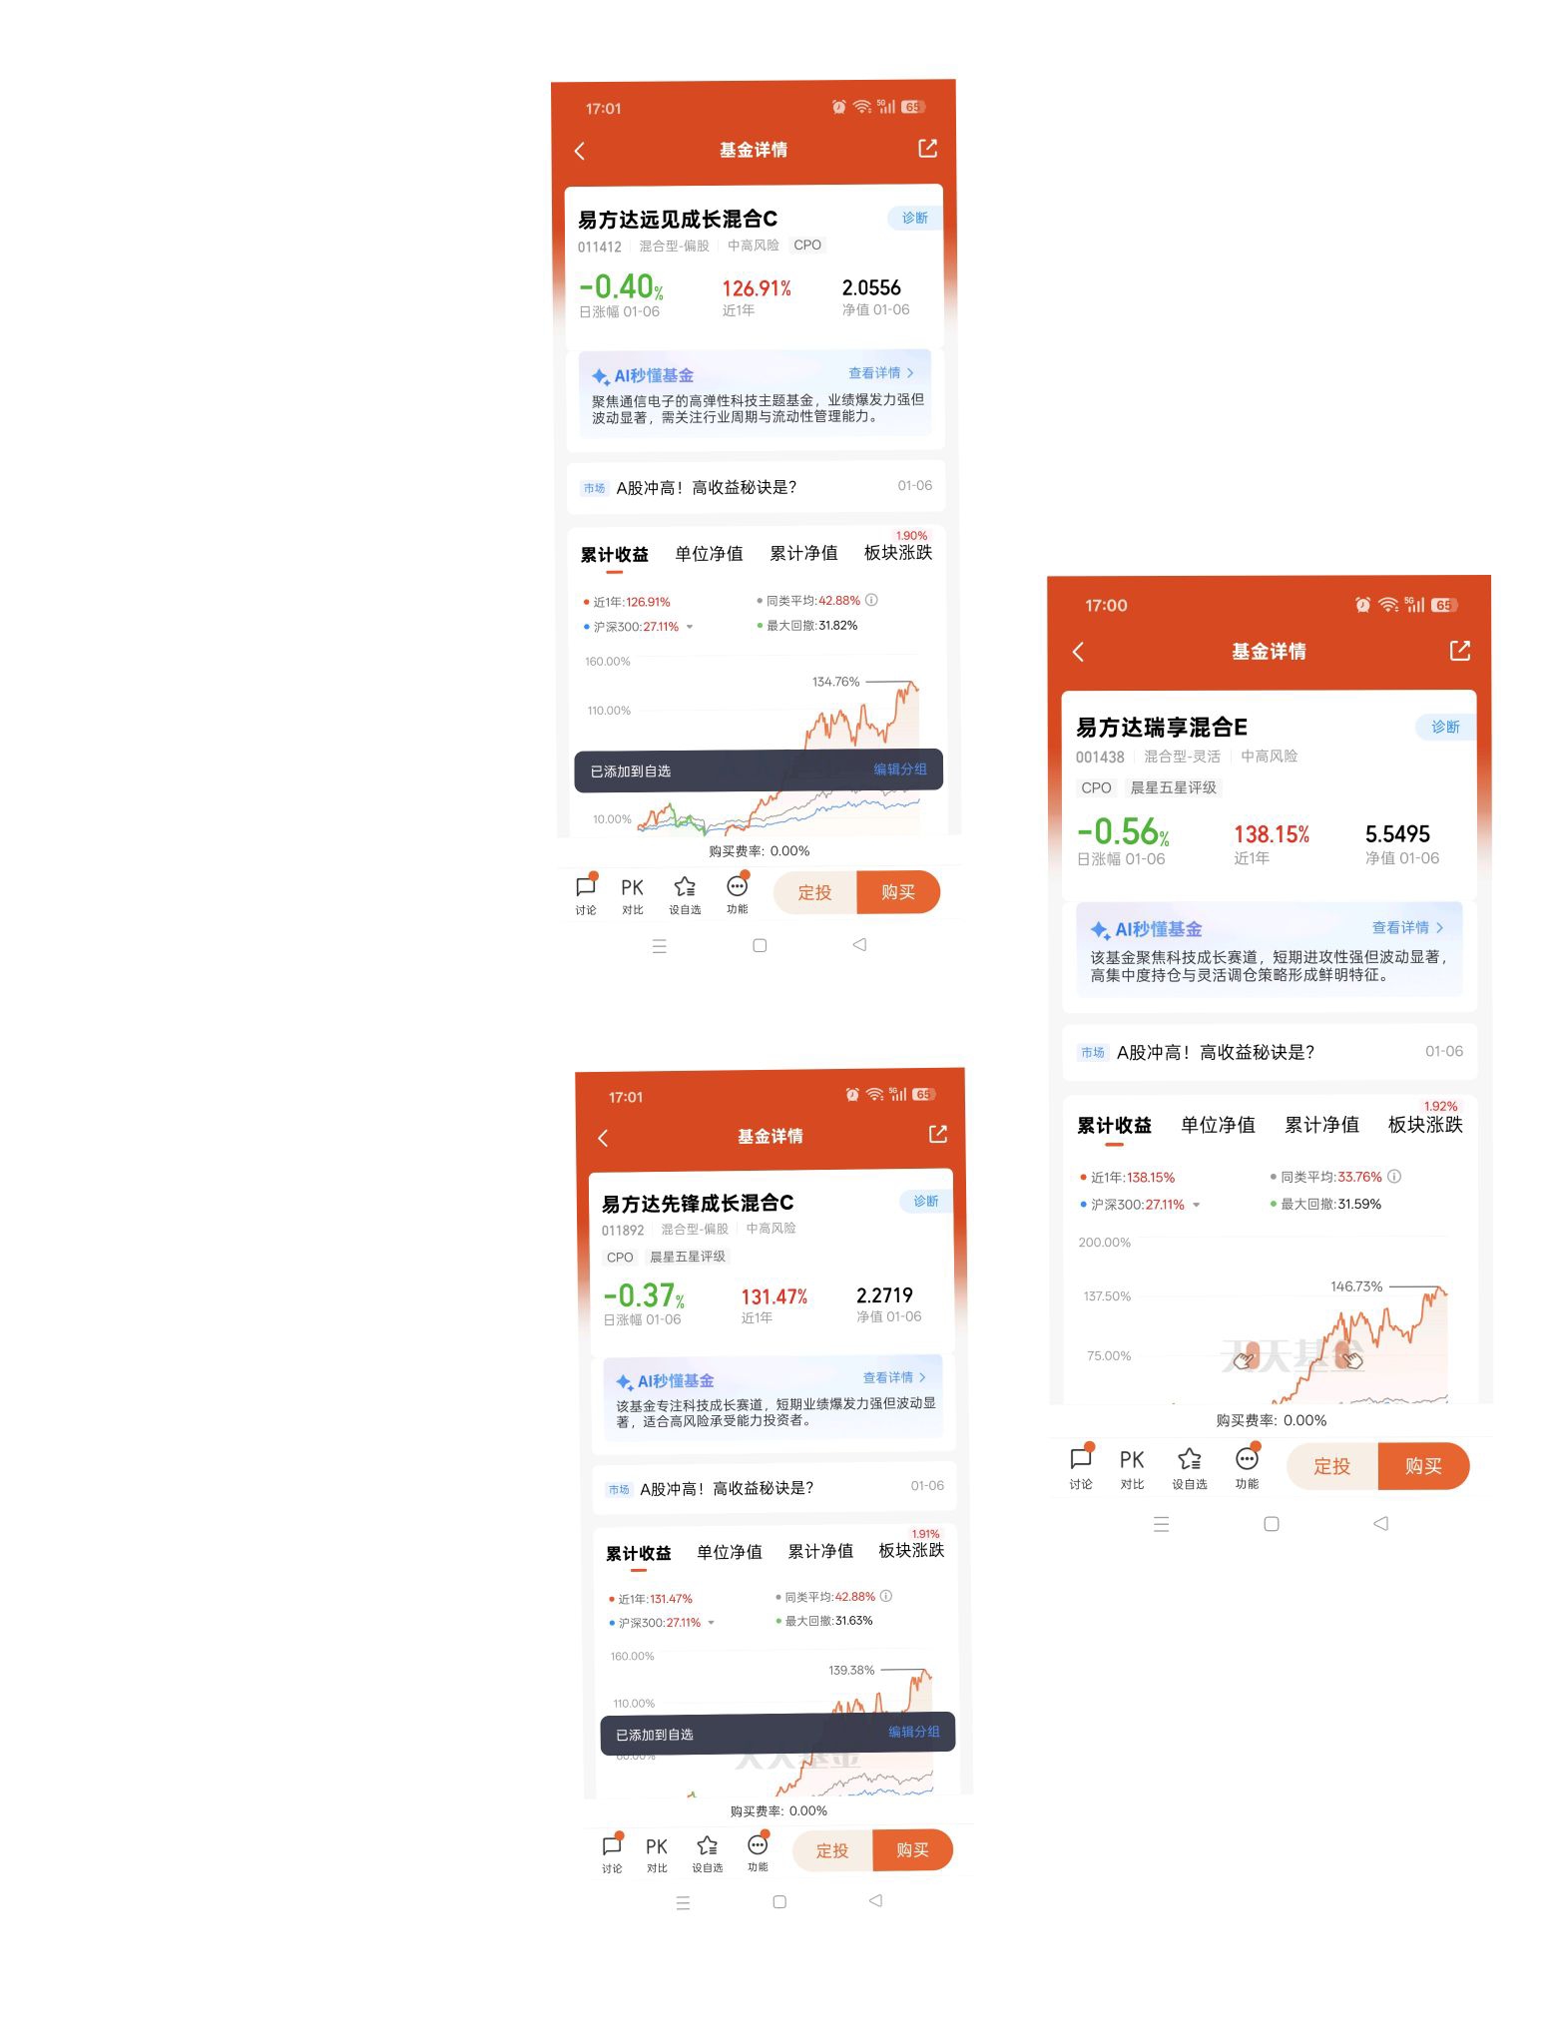Click info icon beside 同类平均 33.76%
Screen dimensions: 1550x2044
click(1394, 1177)
